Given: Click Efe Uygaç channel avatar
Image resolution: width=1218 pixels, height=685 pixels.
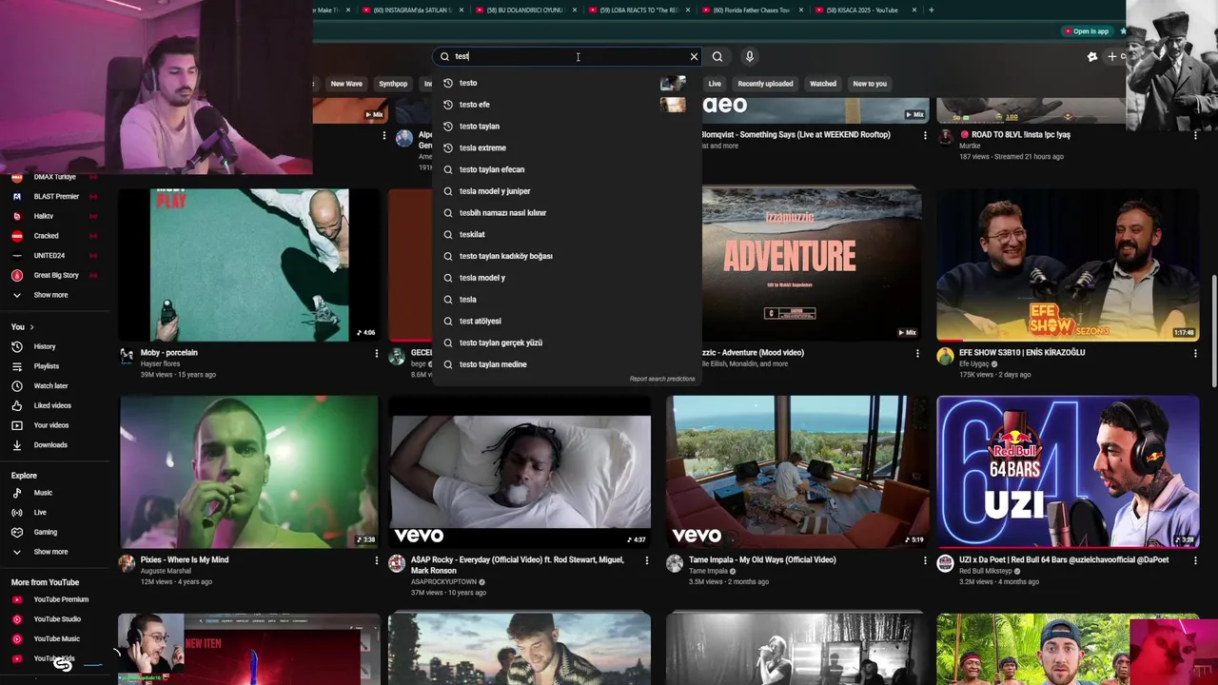Looking at the screenshot, I should click(x=945, y=356).
